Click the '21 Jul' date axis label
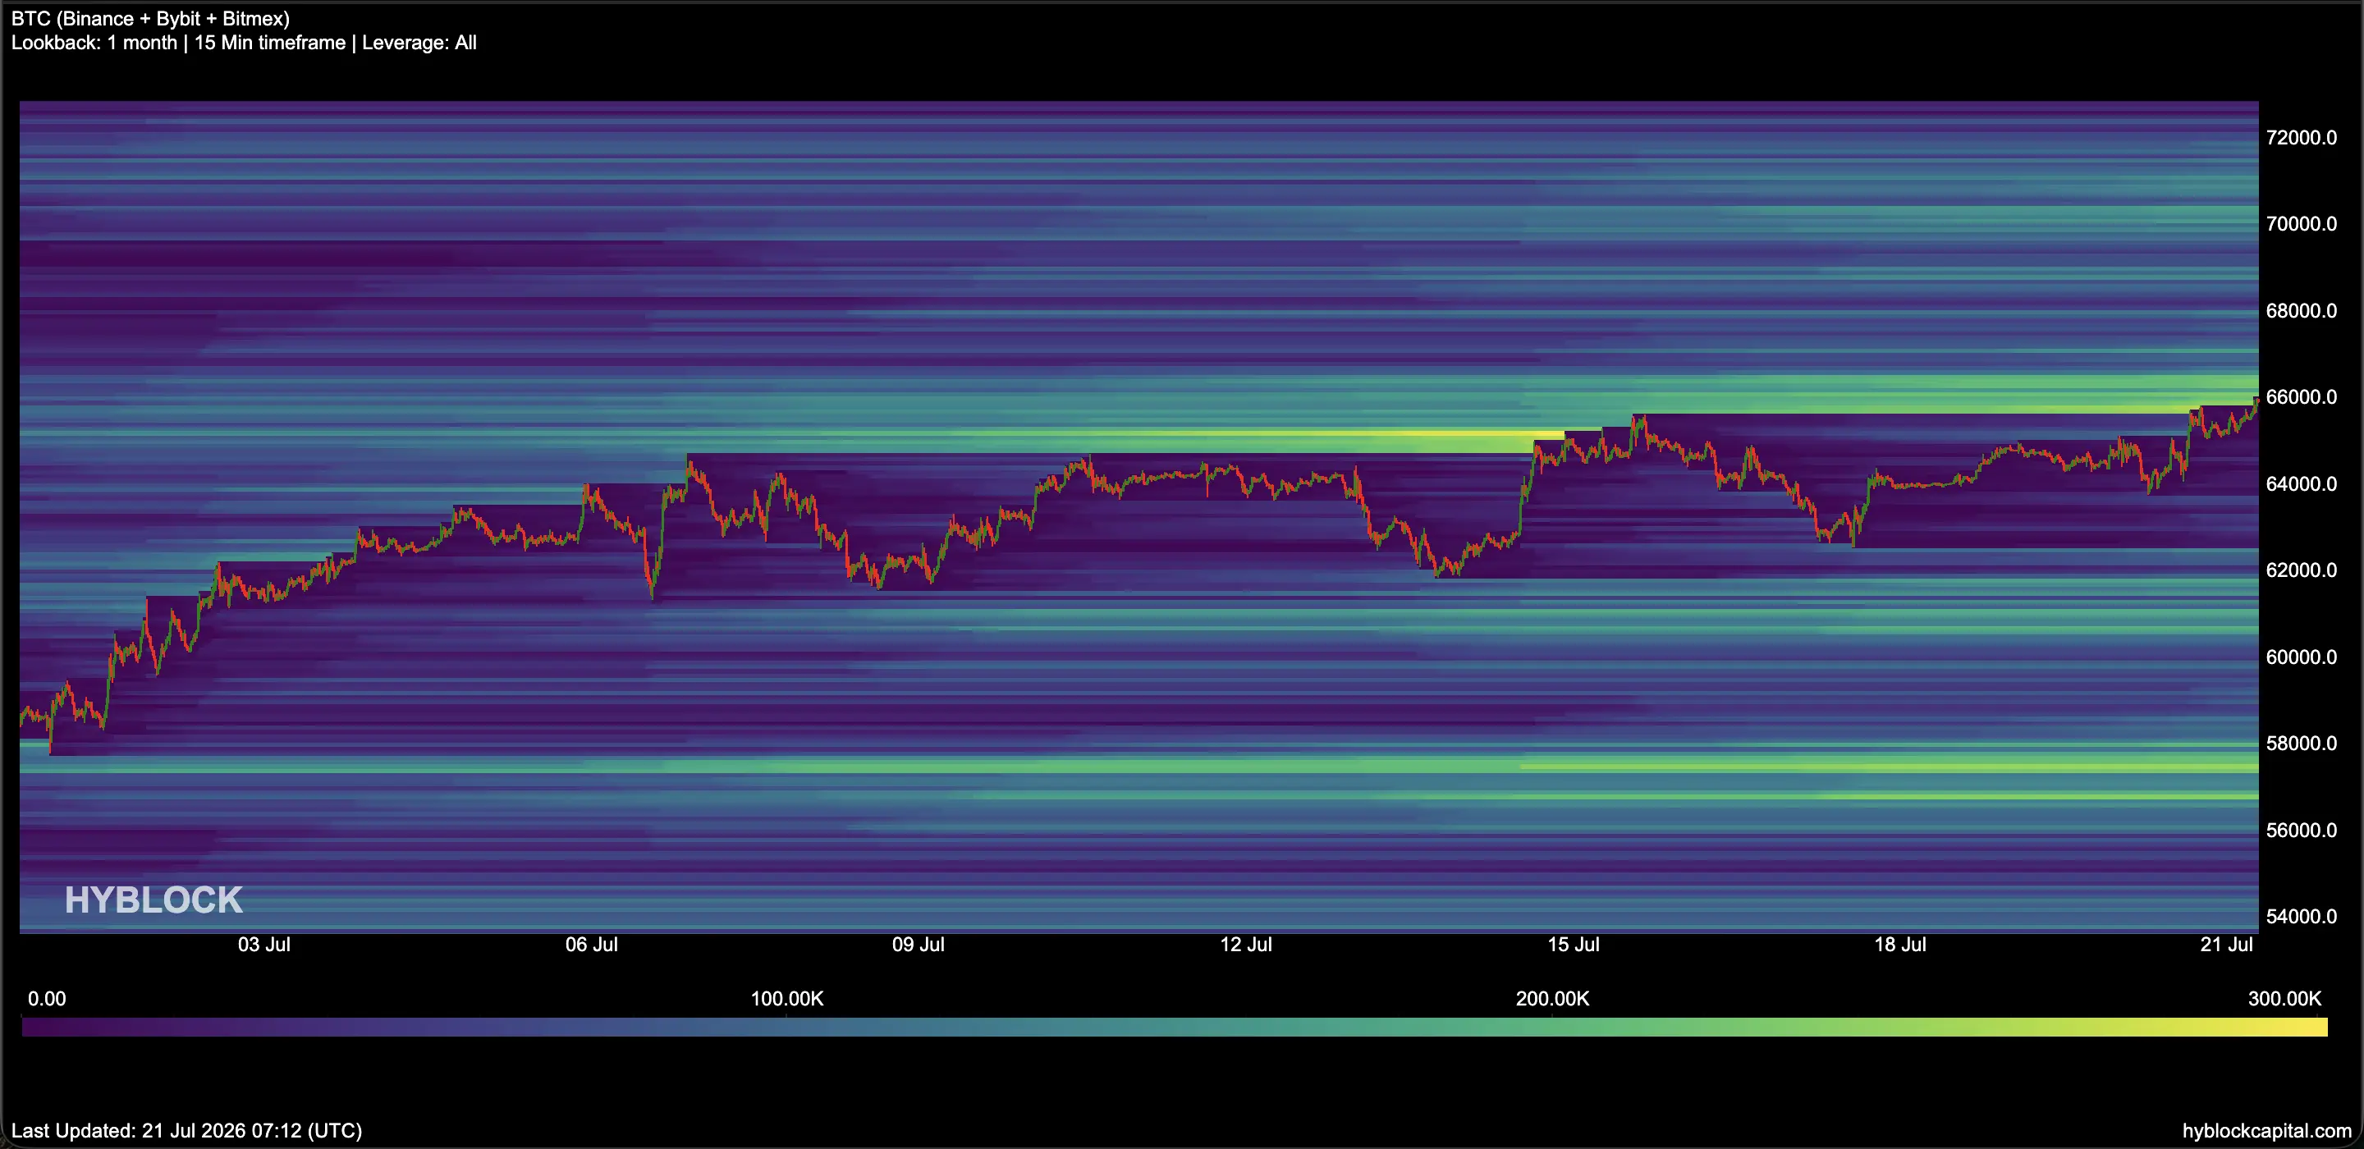Image resolution: width=2364 pixels, height=1149 pixels. (x=2226, y=945)
